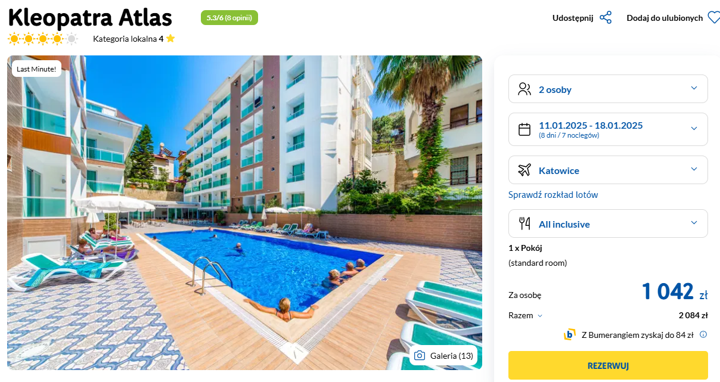Click the camera icon in the gallery badge

click(x=420, y=356)
